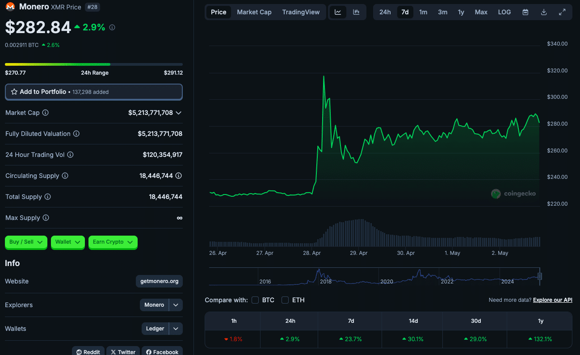This screenshot has height=355, width=580.
Task: Switch to Market Cap tab
Action: click(x=254, y=12)
